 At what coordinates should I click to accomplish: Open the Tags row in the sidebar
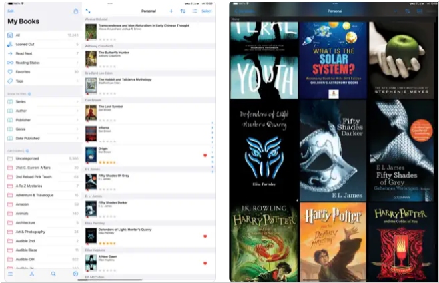(x=41, y=80)
